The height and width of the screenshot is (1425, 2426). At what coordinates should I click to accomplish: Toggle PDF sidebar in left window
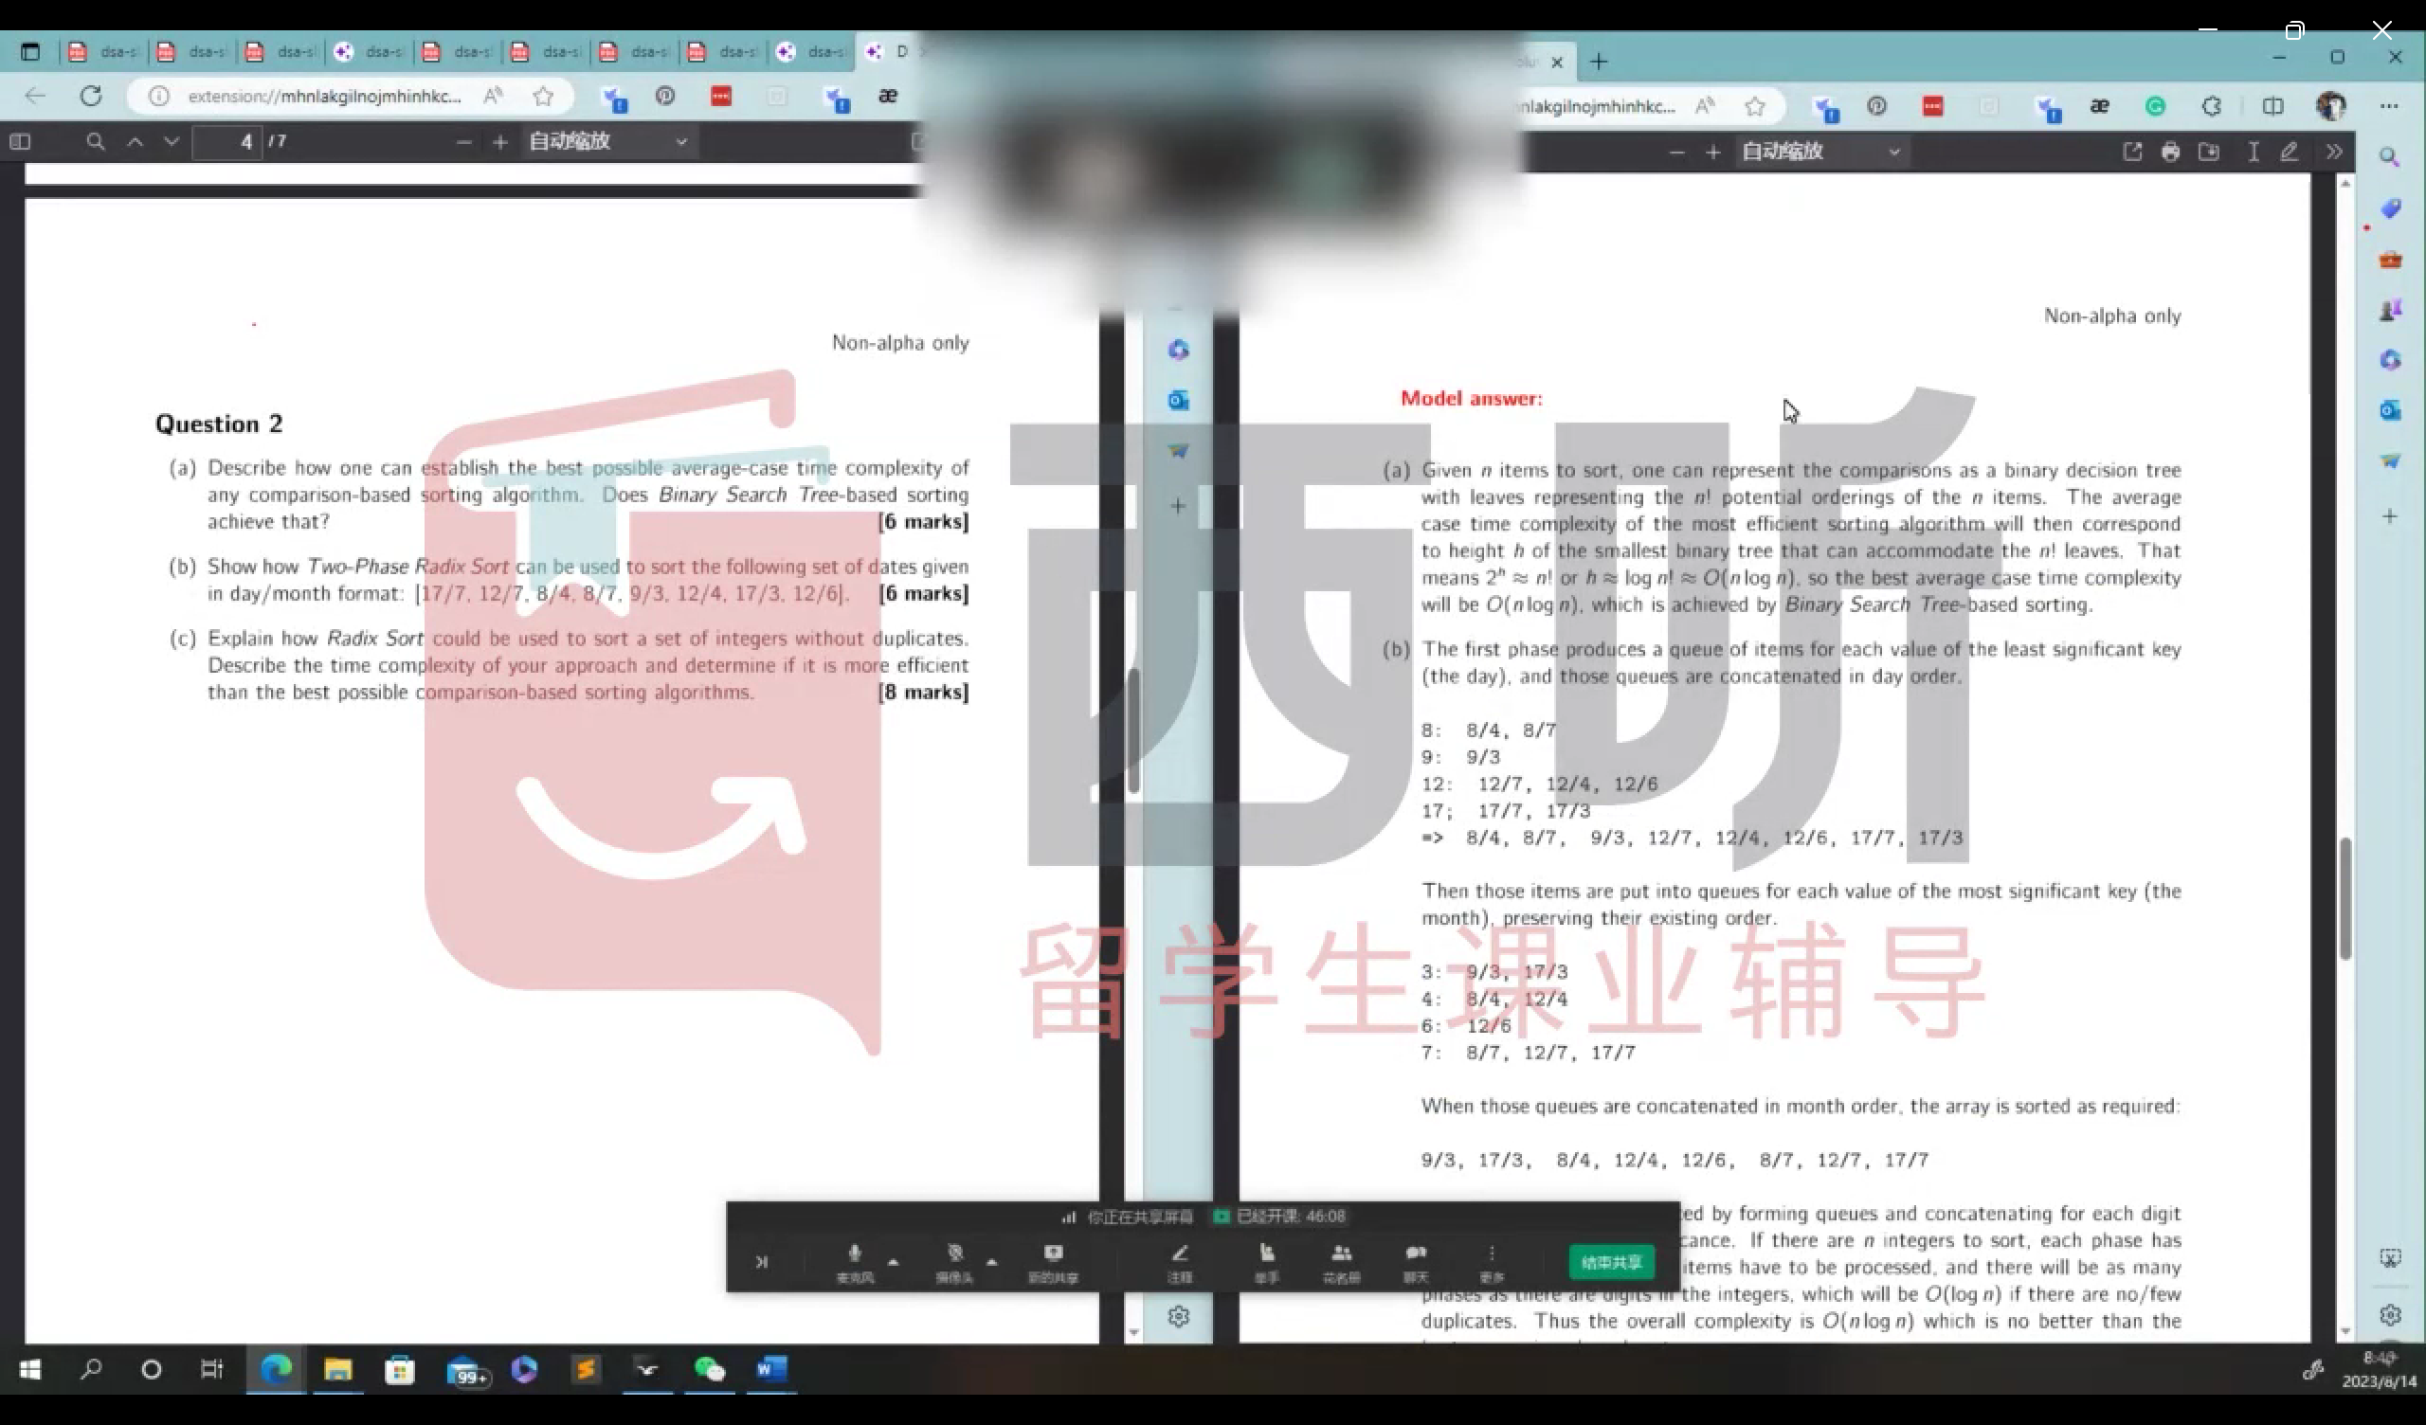20,141
